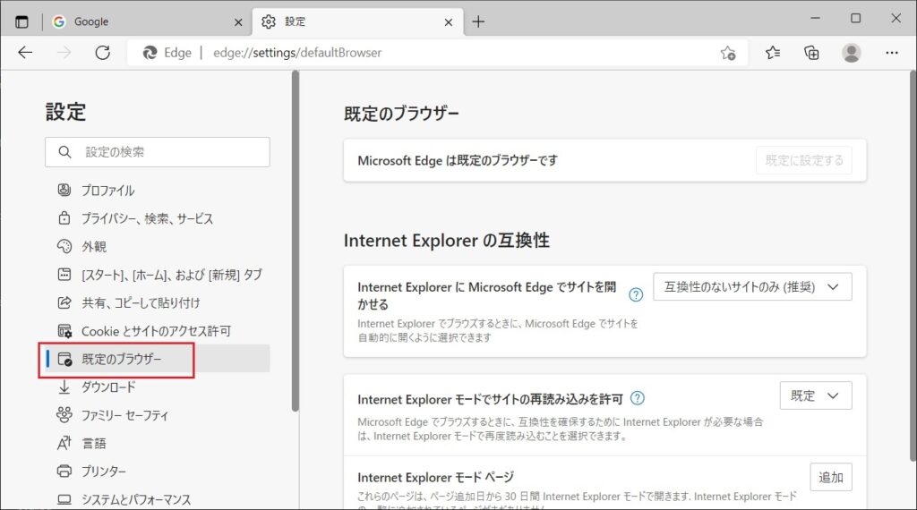This screenshot has width=917, height=510.
Task: Click the sidebar vertical scrollbar
Action: pyautogui.click(x=296, y=241)
